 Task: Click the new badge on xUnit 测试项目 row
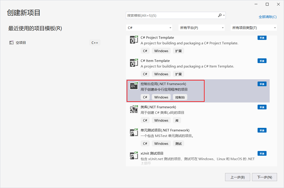pos(262,153)
